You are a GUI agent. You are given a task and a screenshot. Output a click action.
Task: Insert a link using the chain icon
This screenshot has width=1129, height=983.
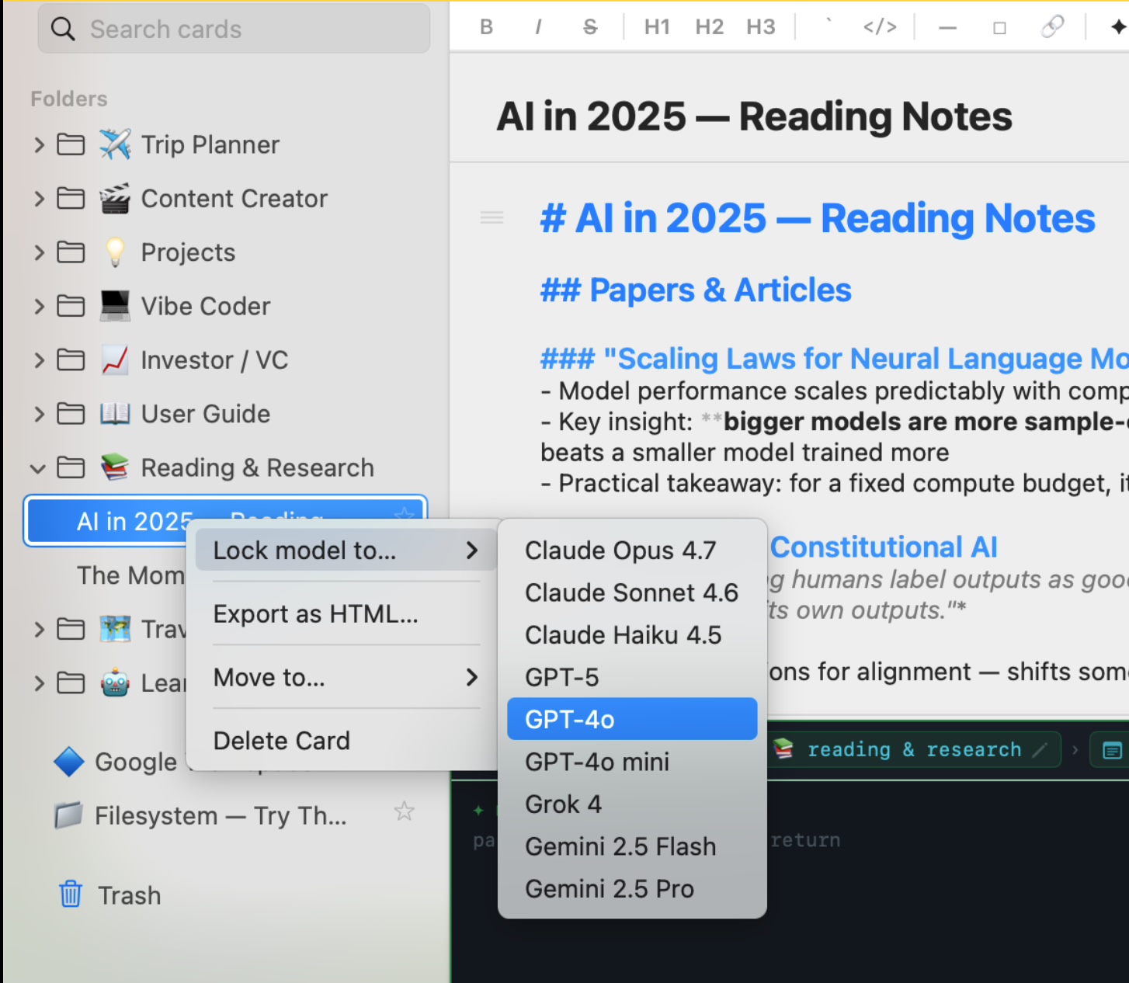coord(1052,27)
